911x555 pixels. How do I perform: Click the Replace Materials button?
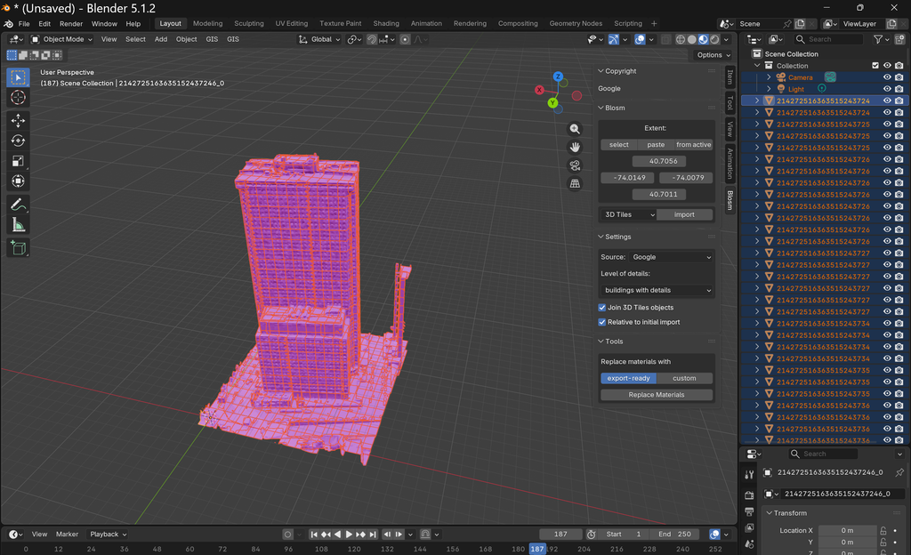[x=656, y=395]
